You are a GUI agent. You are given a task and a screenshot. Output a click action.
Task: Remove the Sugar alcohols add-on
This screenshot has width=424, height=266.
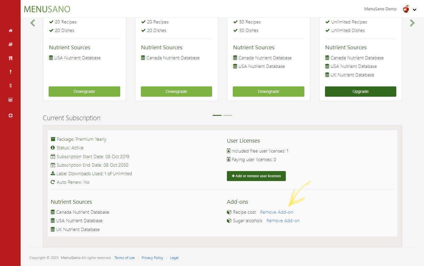coord(283,221)
